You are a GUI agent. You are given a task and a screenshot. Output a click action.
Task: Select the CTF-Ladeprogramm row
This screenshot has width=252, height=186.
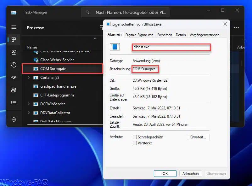click(x=62, y=95)
